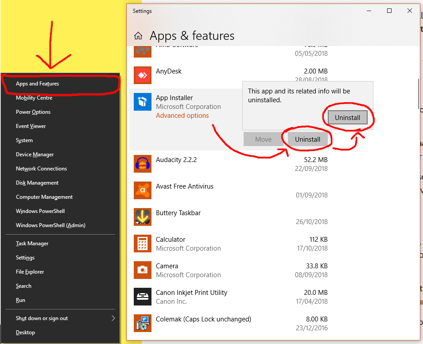
Task: Open Advanced options for App Installer
Action: [182, 116]
